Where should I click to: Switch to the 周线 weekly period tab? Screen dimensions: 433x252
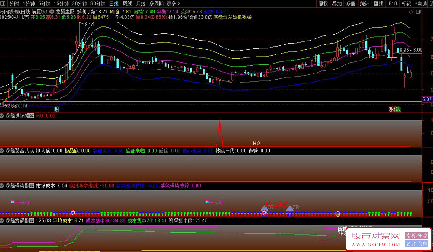click(x=127, y=3)
